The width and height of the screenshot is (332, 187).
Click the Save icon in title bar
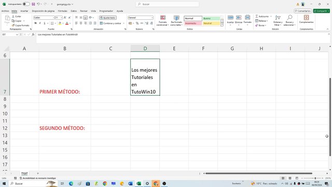(x=33, y=4)
